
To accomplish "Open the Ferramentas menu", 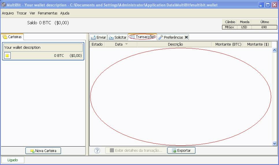I will 47,13.
